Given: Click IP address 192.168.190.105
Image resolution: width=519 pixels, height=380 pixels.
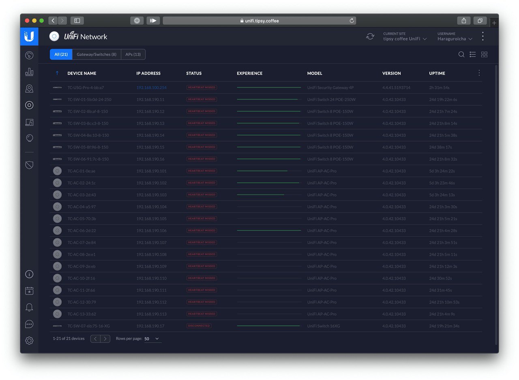Looking at the screenshot, I should pos(151,219).
